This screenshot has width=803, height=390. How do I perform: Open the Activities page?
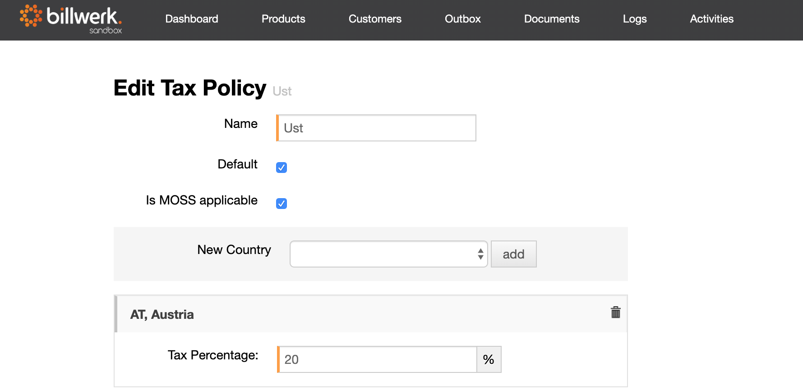pos(711,19)
